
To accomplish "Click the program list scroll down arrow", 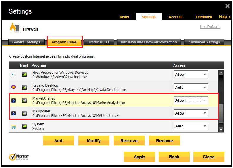I will coord(221,130).
